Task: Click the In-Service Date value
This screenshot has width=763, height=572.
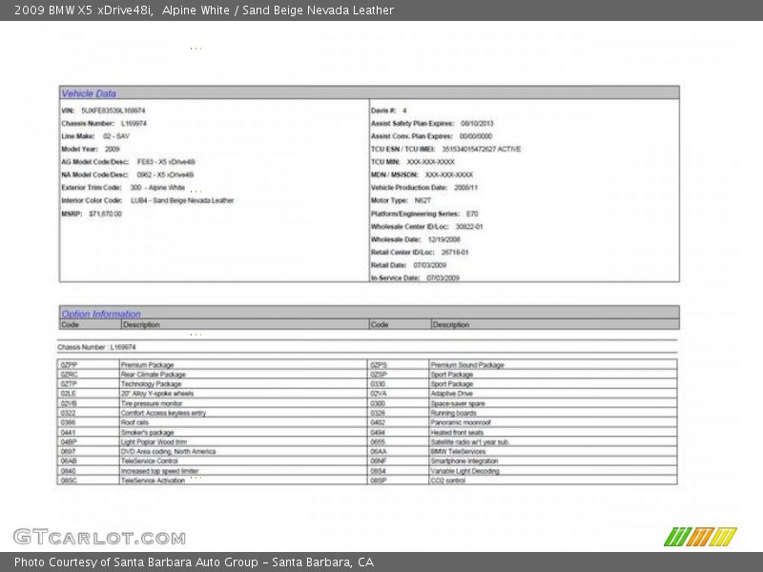Action: [x=443, y=277]
